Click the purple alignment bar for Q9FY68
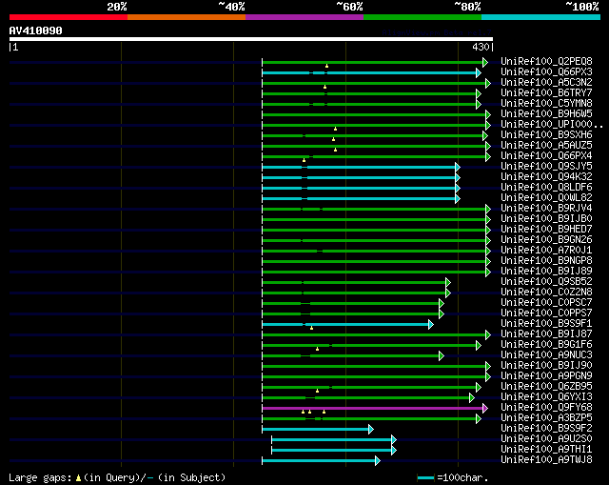Viewport: 609px width, 485px height. [x=372, y=409]
